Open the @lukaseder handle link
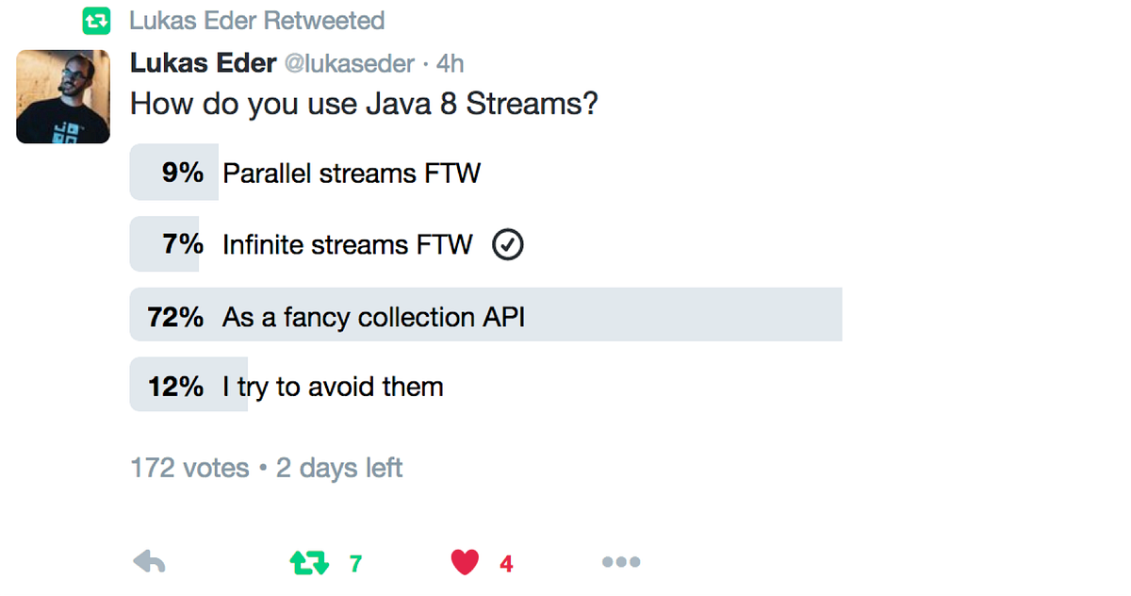The height and width of the screenshot is (596, 1131). [x=350, y=63]
